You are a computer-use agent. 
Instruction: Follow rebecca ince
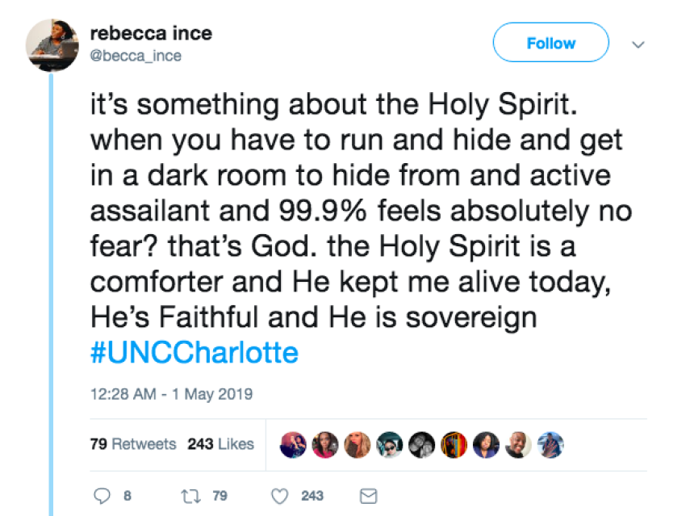tap(550, 43)
